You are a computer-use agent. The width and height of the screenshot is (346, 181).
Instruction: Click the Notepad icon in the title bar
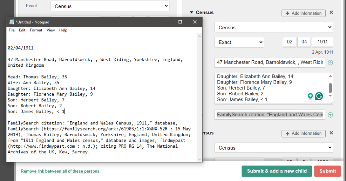coord(11,22)
